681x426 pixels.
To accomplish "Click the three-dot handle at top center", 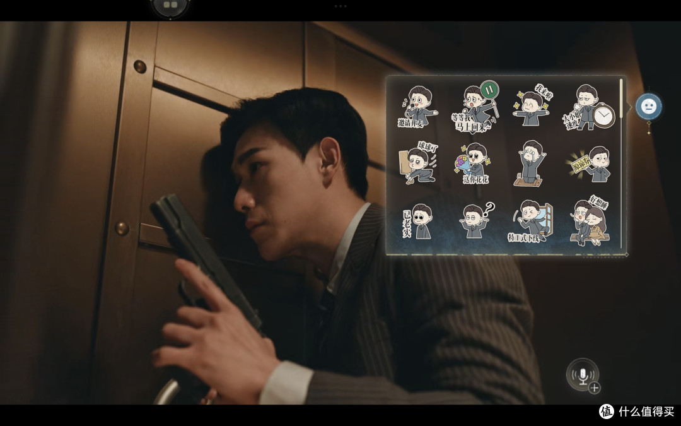I will (340, 6).
